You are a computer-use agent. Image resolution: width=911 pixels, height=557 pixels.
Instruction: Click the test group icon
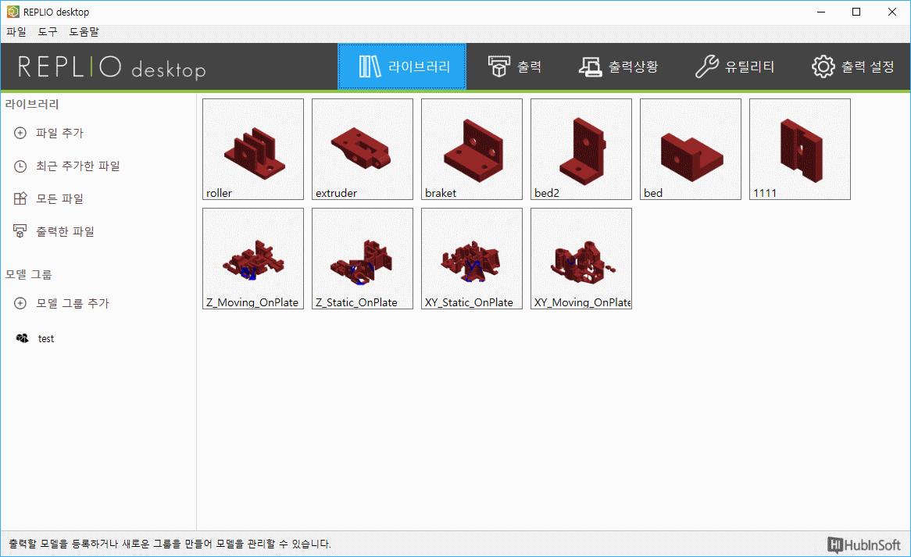click(22, 338)
